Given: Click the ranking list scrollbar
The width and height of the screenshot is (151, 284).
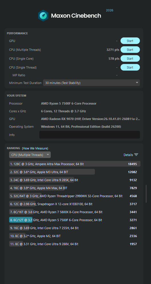Looking at the screenshot, I should [146, 194].
